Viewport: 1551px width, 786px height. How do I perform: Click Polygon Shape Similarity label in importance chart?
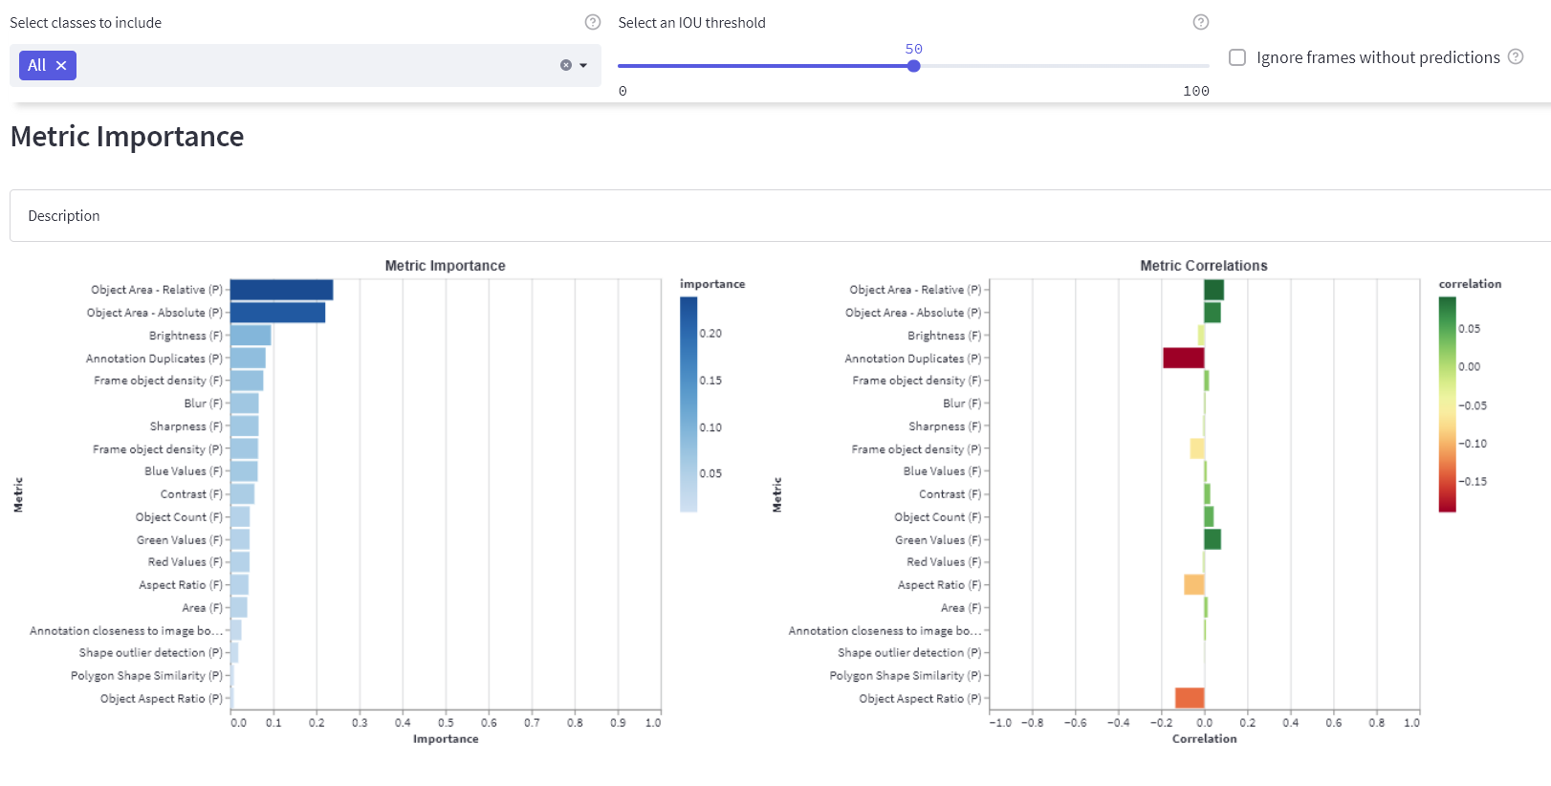[146, 676]
